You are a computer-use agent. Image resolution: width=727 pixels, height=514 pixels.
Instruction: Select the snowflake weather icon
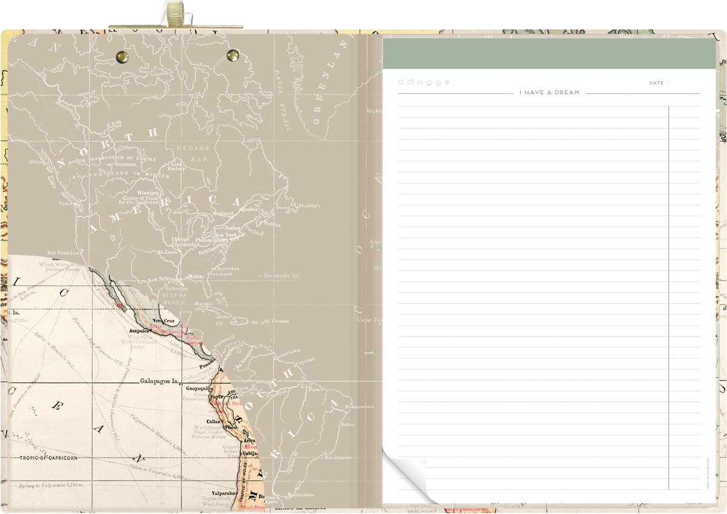point(447,82)
